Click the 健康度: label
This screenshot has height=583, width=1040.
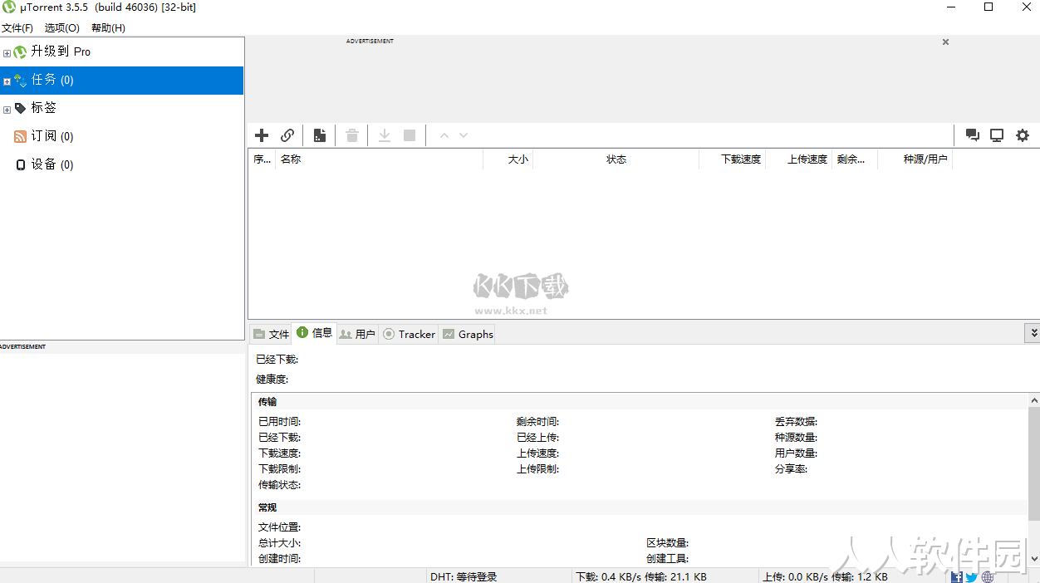tap(272, 380)
